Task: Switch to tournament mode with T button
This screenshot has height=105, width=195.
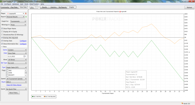Action: pos(36,7)
